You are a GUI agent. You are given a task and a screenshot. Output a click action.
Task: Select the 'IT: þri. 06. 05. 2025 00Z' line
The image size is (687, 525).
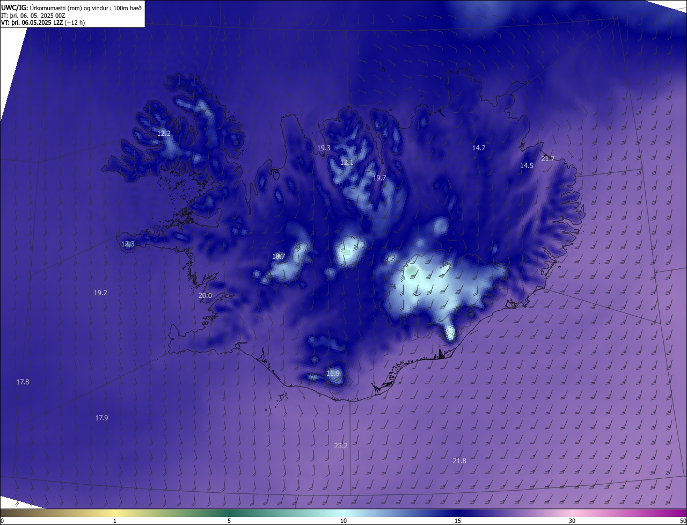[33, 16]
